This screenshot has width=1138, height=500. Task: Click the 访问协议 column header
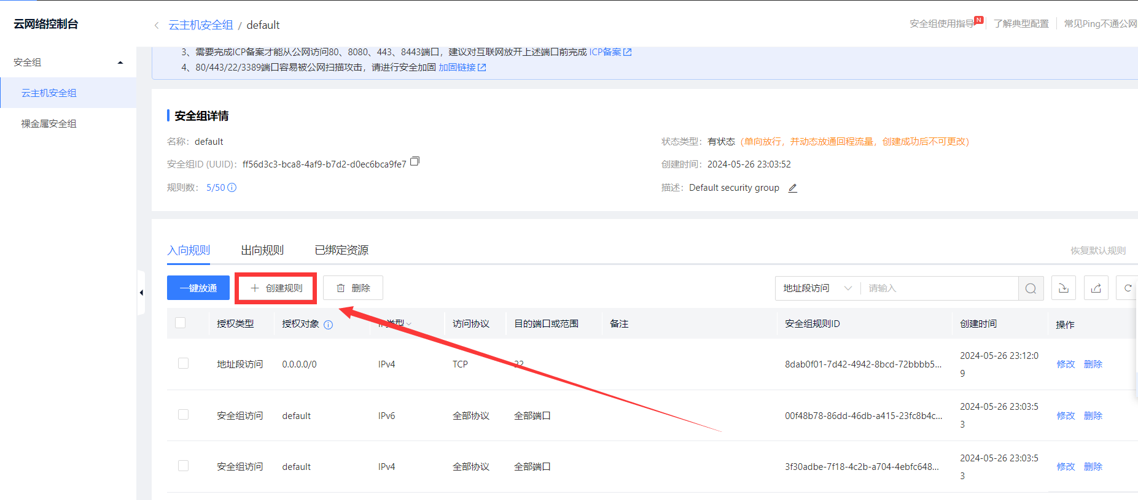[x=471, y=324]
